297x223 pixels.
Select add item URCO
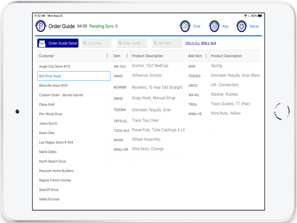point(193,85)
